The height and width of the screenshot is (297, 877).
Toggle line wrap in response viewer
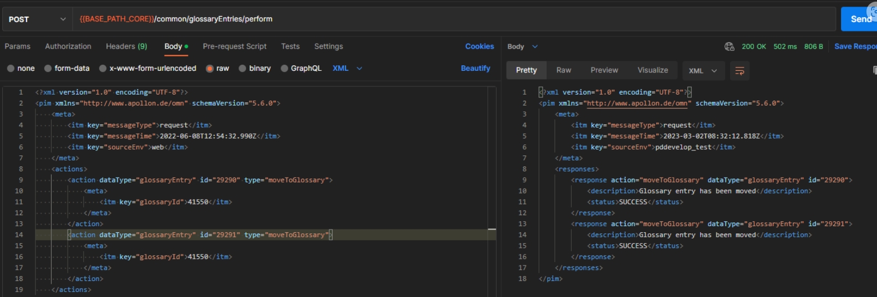click(739, 71)
